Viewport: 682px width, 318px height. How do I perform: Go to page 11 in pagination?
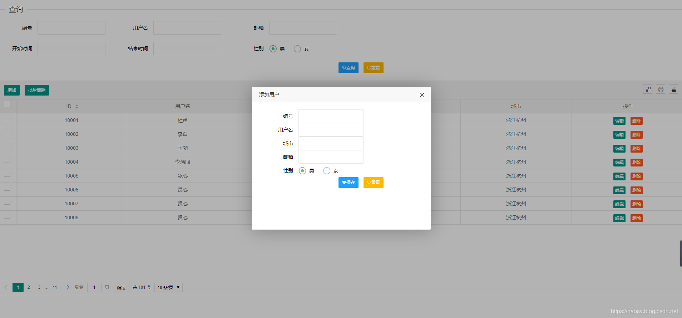pyautogui.click(x=55, y=287)
